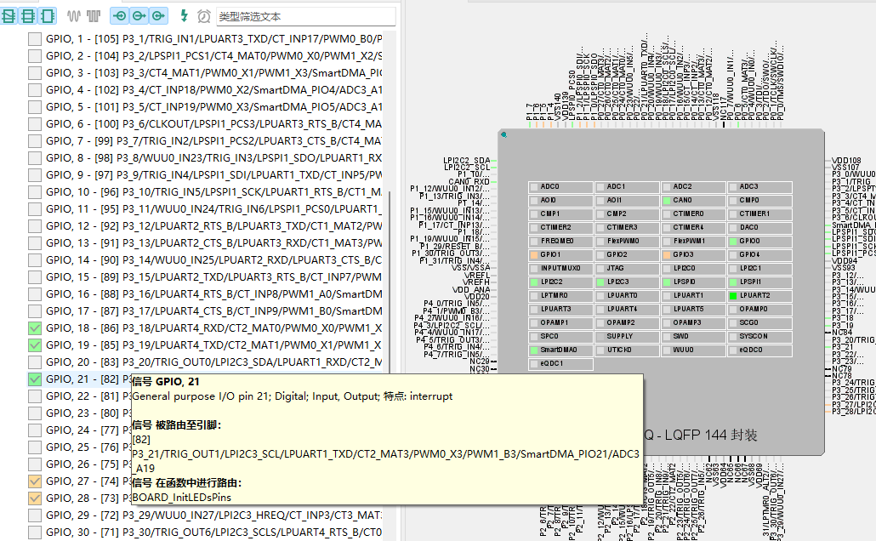Viewport: 876px width, 541px height.
Task: Enable the GPIO, 1 checkbox
Action: [35, 39]
